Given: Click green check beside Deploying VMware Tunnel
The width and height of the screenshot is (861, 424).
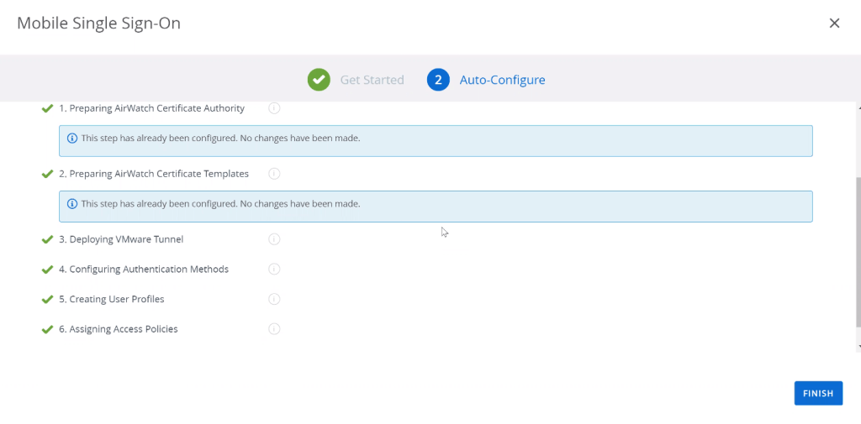Looking at the screenshot, I should coord(47,239).
